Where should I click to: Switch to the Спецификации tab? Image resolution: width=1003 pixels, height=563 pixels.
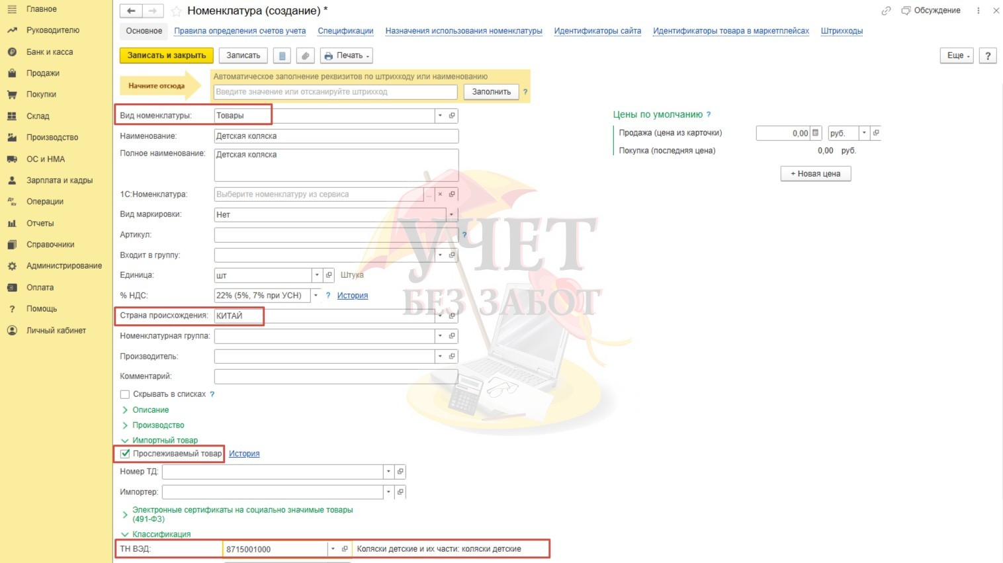tap(345, 31)
